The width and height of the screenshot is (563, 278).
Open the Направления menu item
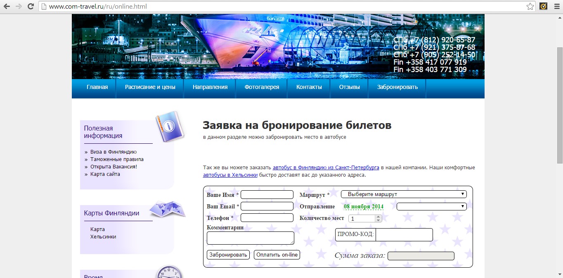tap(210, 87)
